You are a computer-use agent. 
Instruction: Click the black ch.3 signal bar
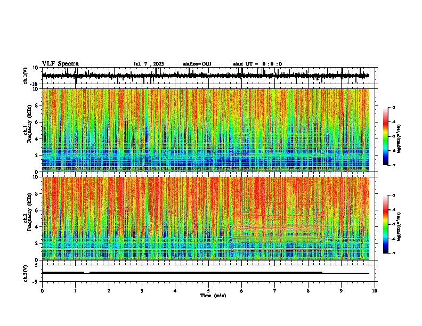[x=205, y=273]
